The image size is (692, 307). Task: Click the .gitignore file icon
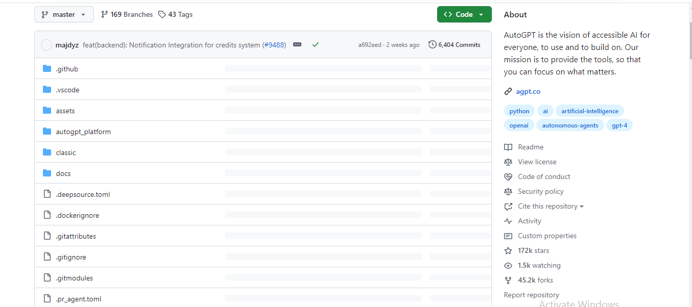[47, 257]
